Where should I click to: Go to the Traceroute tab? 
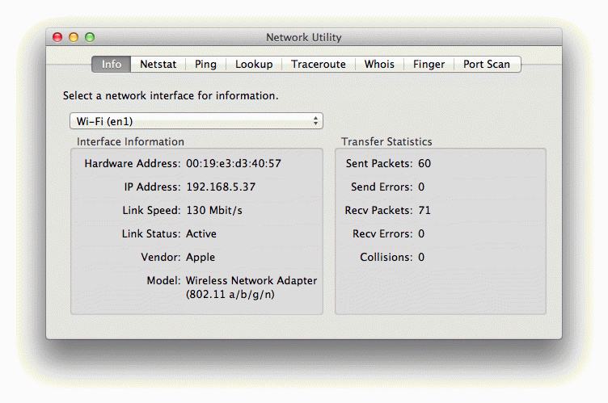(318, 64)
